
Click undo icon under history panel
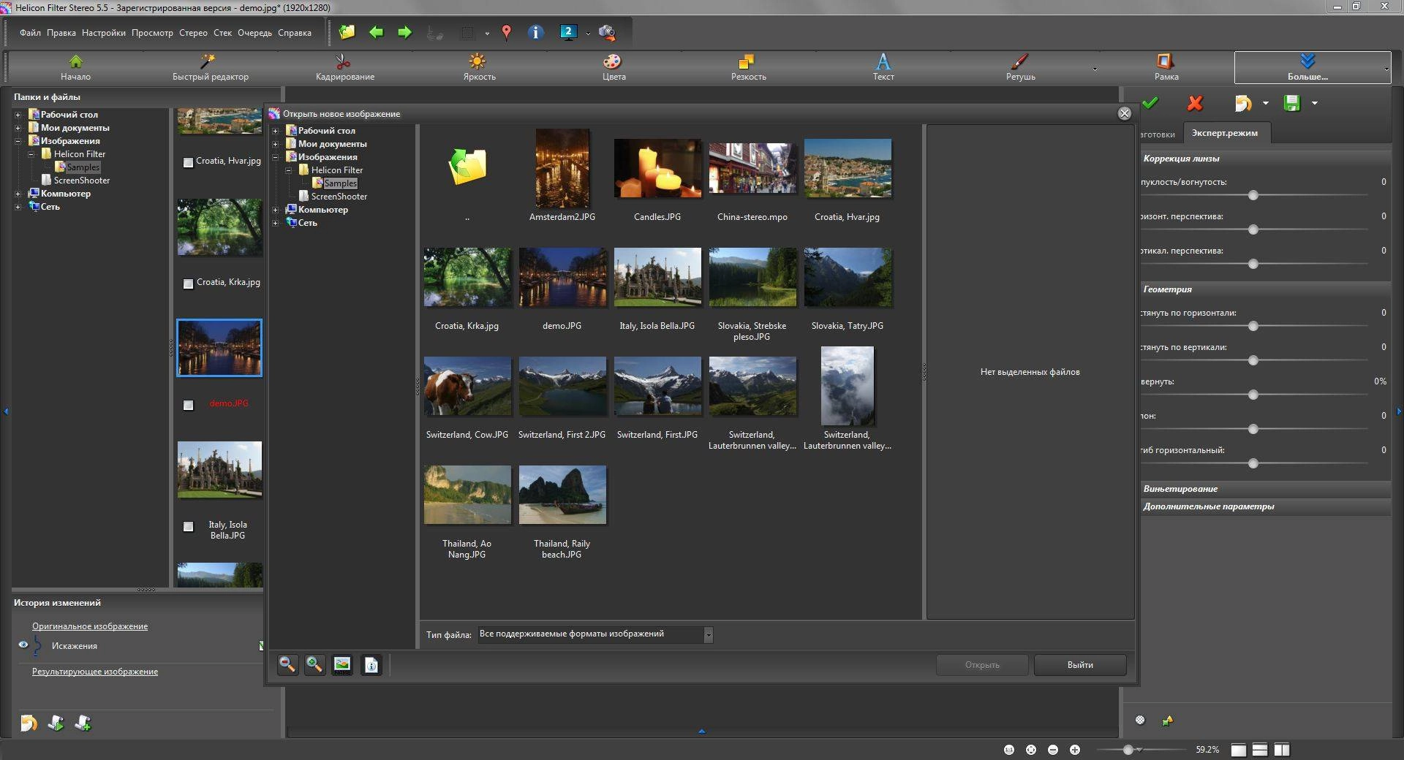click(x=29, y=723)
